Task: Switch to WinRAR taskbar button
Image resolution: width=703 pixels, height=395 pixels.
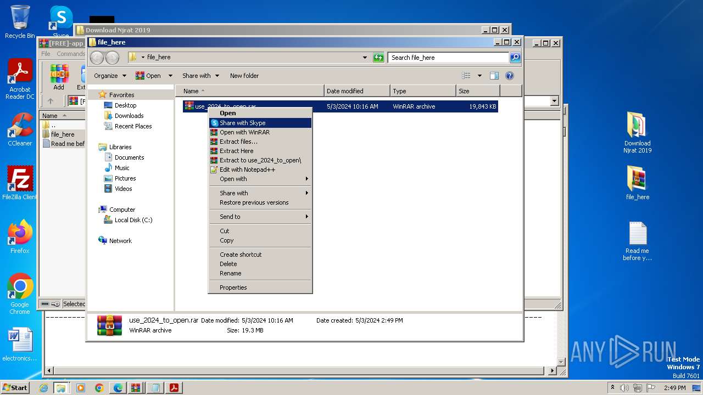Action: tap(136, 388)
